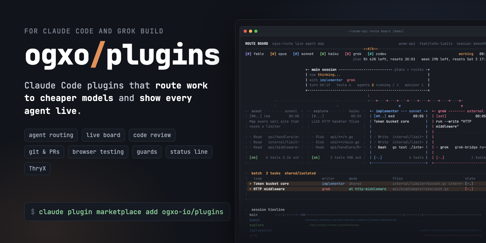Click the claude plugin marketplace command box
The width and height of the screenshot is (486, 243).
127,212
